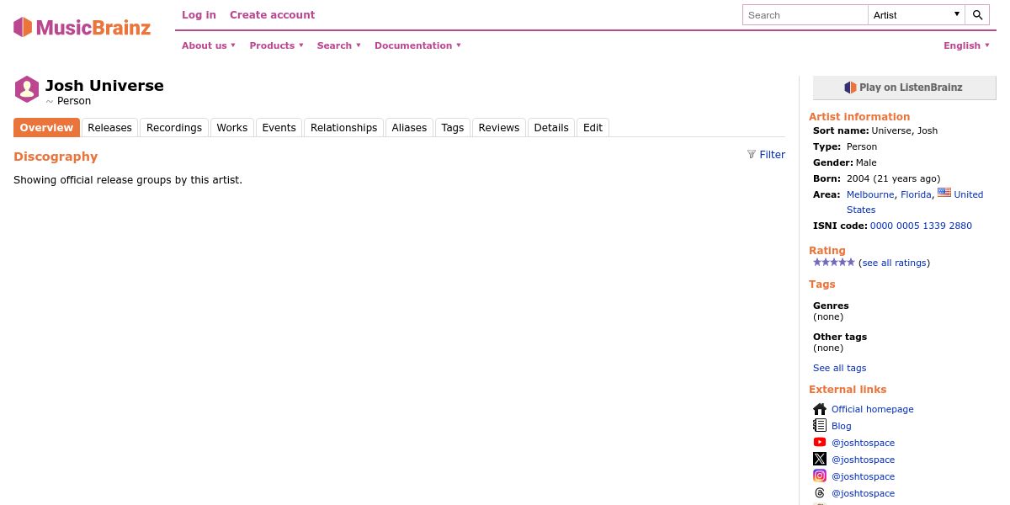Click the Log in link

click(x=199, y=14)
